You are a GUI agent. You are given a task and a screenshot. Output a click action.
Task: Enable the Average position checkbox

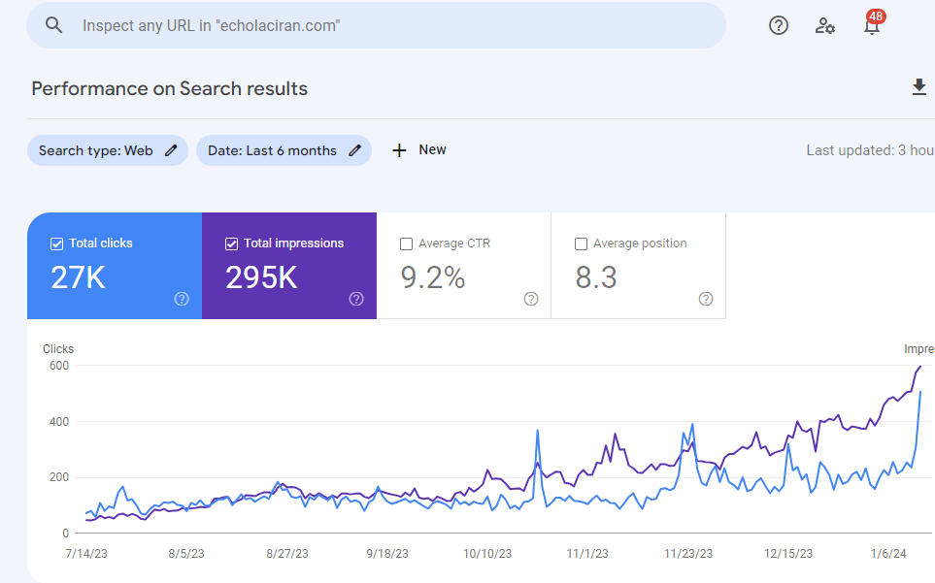tap(581, 243)
